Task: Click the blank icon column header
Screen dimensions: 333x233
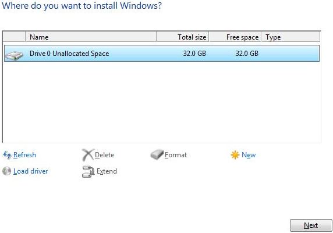Action: click(14, 37)
